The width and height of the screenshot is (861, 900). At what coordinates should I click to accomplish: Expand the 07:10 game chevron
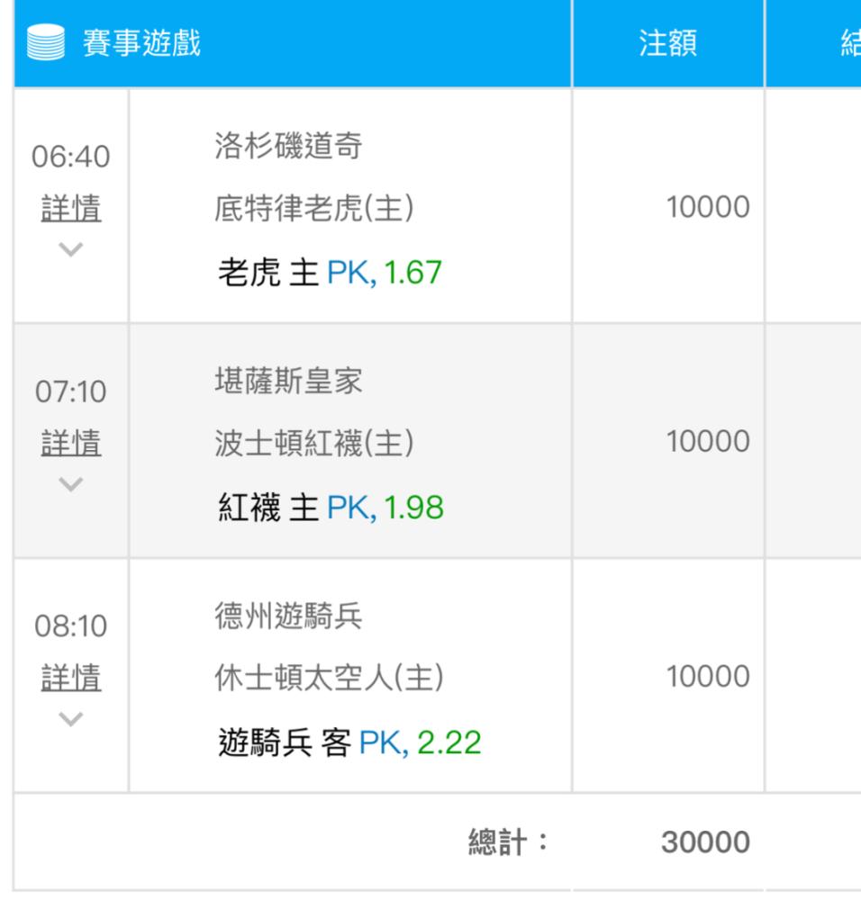coord(70,484)
